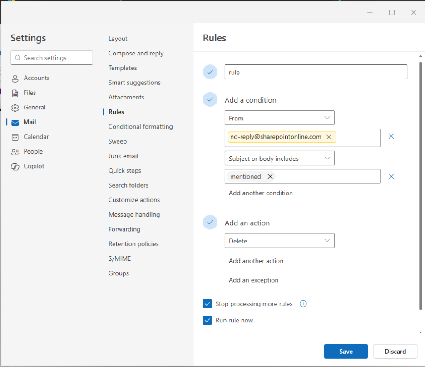Open Message handling settings
This screenshot has width=425, height=367.
click(134, 215)
